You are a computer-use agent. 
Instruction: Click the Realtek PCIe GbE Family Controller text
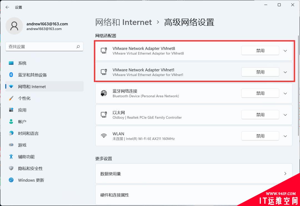pos(154,117)
